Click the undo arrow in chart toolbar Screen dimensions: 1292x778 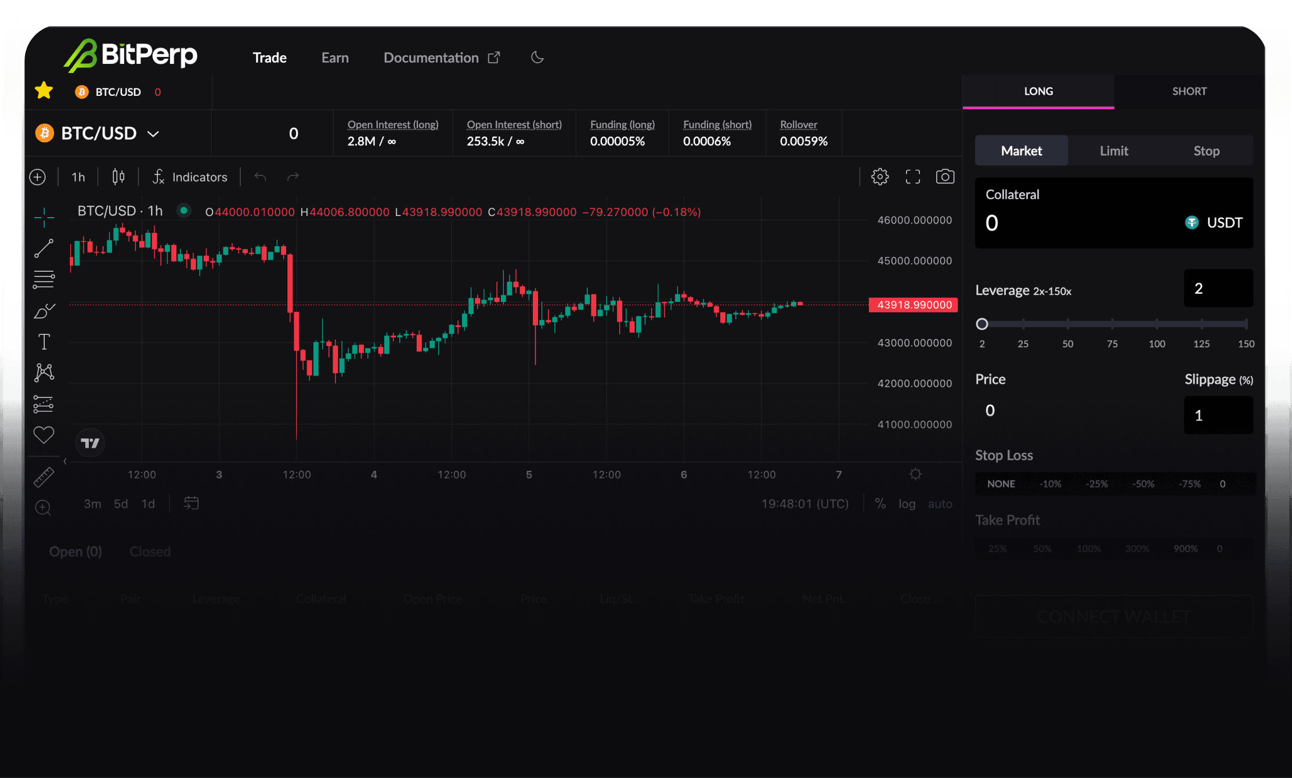click(x=261, y=177)
